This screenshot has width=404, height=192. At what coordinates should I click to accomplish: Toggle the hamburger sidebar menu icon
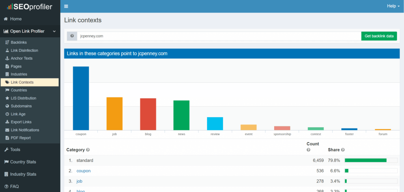pos(66,6)
